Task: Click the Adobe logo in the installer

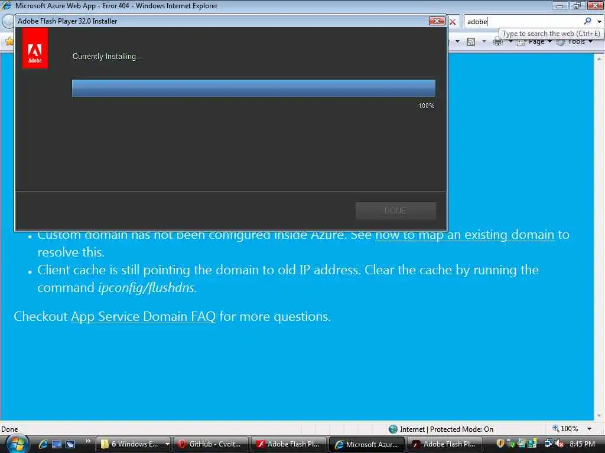Action: pyautogui.click(x=35, y=48)
